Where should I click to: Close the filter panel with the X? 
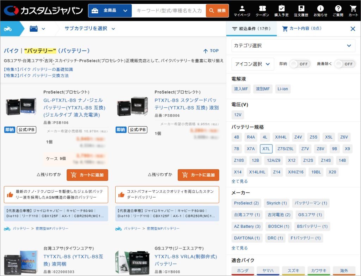click(x=353, y=29)
